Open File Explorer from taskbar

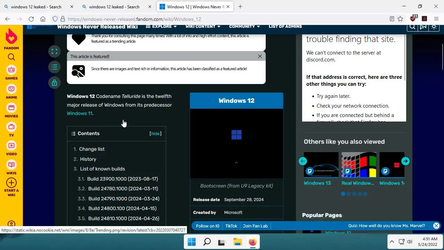(x=237, y=242)
